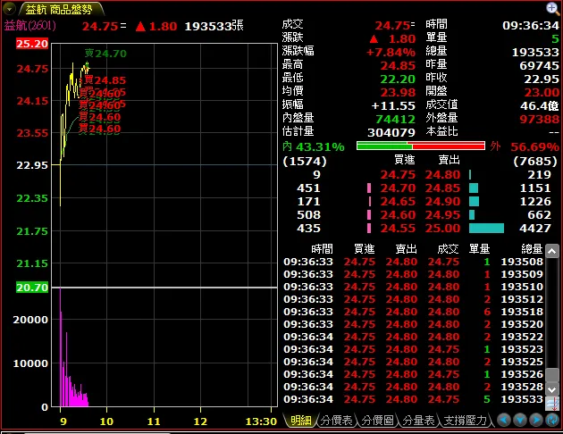563x434 pixels.
Task: Click the 最低 value 22.20
Action: [398, 79]
